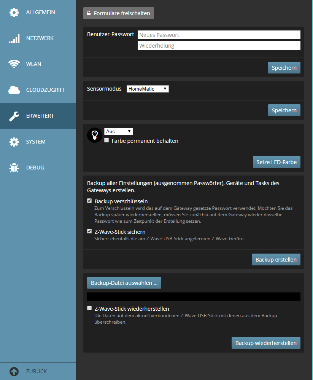The image size is (313, 380).
Task: Enable Z-Wave-Stick wiederherstellen checkbox
Action: point(89,308)
